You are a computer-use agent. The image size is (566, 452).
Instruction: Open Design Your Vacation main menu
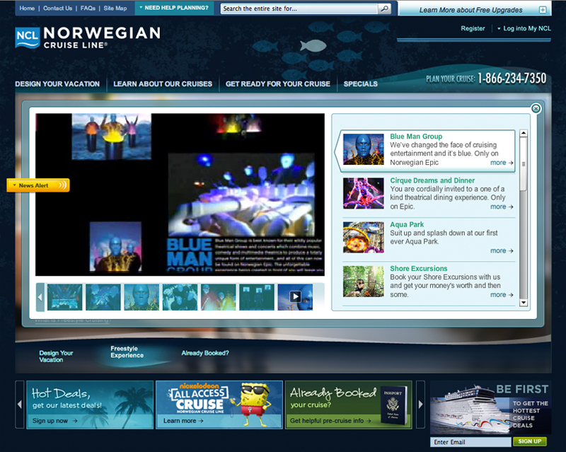(57, 83)
